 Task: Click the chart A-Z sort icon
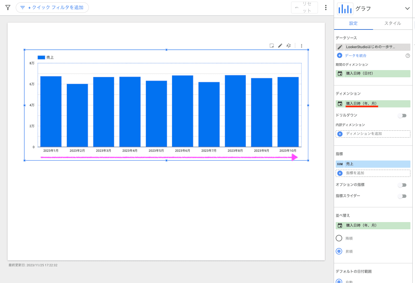tap(288, 46)
